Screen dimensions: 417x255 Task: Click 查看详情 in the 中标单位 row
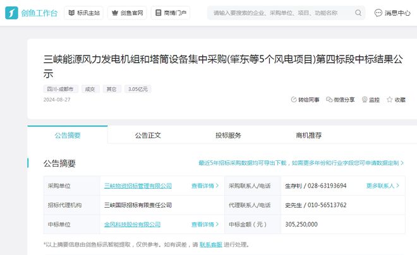205,225
